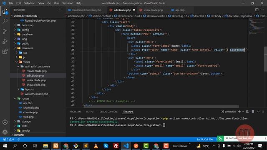Open VLC media player from taskbar
The width and height of the screenshot is (267, 150).
[x=96, y=146]
